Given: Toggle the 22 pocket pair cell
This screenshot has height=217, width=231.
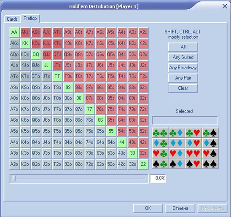Looking at the screenshot, I should 143,164.
